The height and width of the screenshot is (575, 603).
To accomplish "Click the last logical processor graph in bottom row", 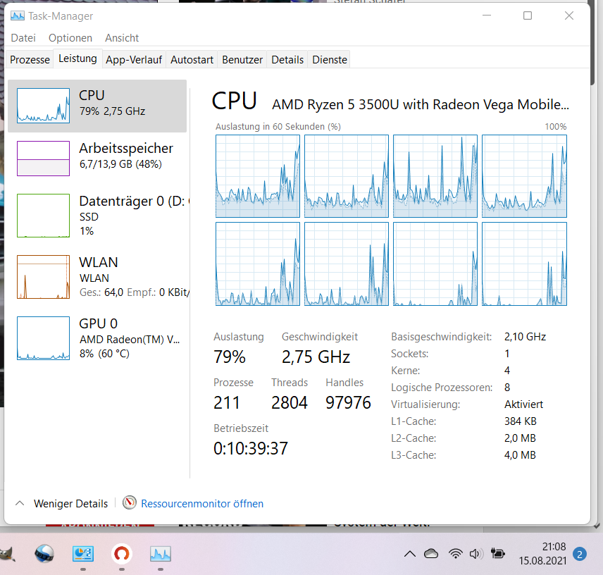I will (524, 264).
